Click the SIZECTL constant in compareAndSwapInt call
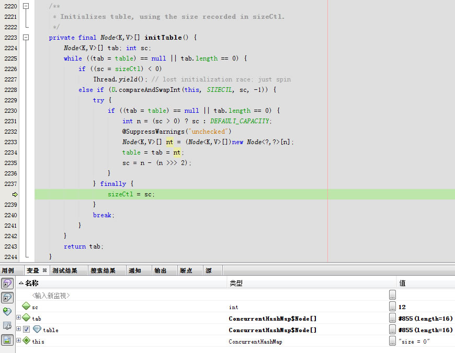This screenshot has width=455, height=353. [x=220, y=90]
